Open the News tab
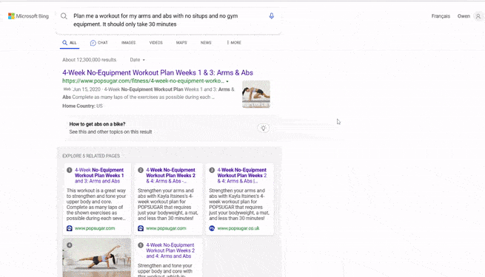Image resolution: width=485 pixels, height=277 pixels. point(206,43)
